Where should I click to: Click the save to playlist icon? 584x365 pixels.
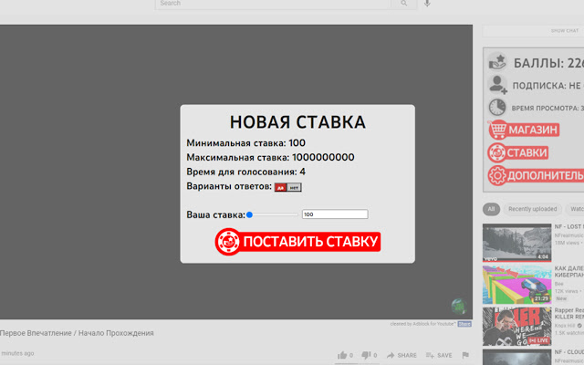coord(430,355)
